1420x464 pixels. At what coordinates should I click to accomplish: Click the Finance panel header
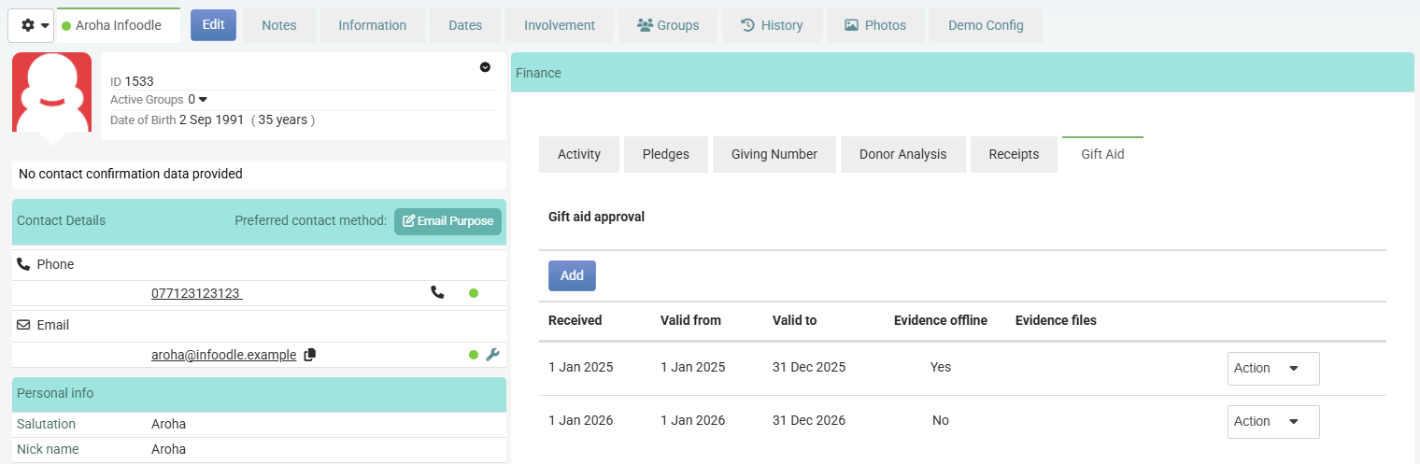962,72
